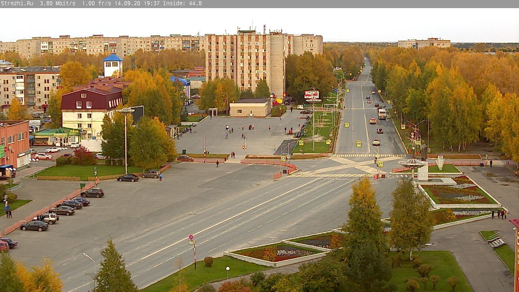The width and height of the screenshot is (519, 292).
Task: Select the Inside: 44.8 temperature reading
Action: [182, 4]
